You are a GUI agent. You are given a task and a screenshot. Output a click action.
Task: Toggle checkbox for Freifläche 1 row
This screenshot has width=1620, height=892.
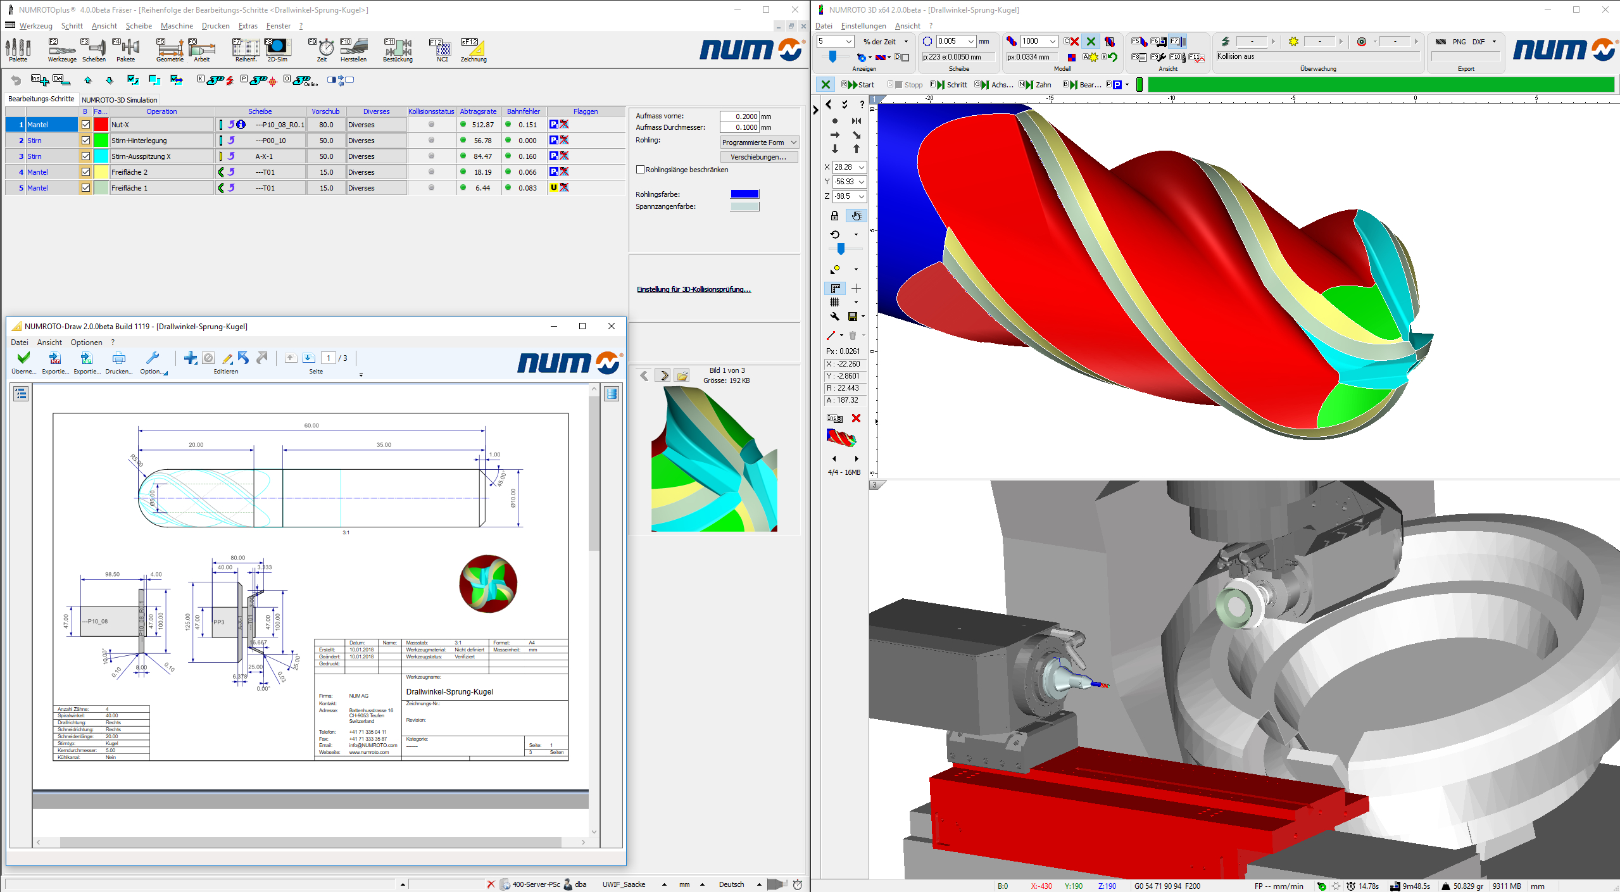tap(85, 188)
